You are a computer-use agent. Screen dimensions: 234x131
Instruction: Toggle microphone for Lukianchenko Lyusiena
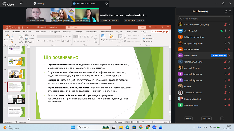coord(225,37)
